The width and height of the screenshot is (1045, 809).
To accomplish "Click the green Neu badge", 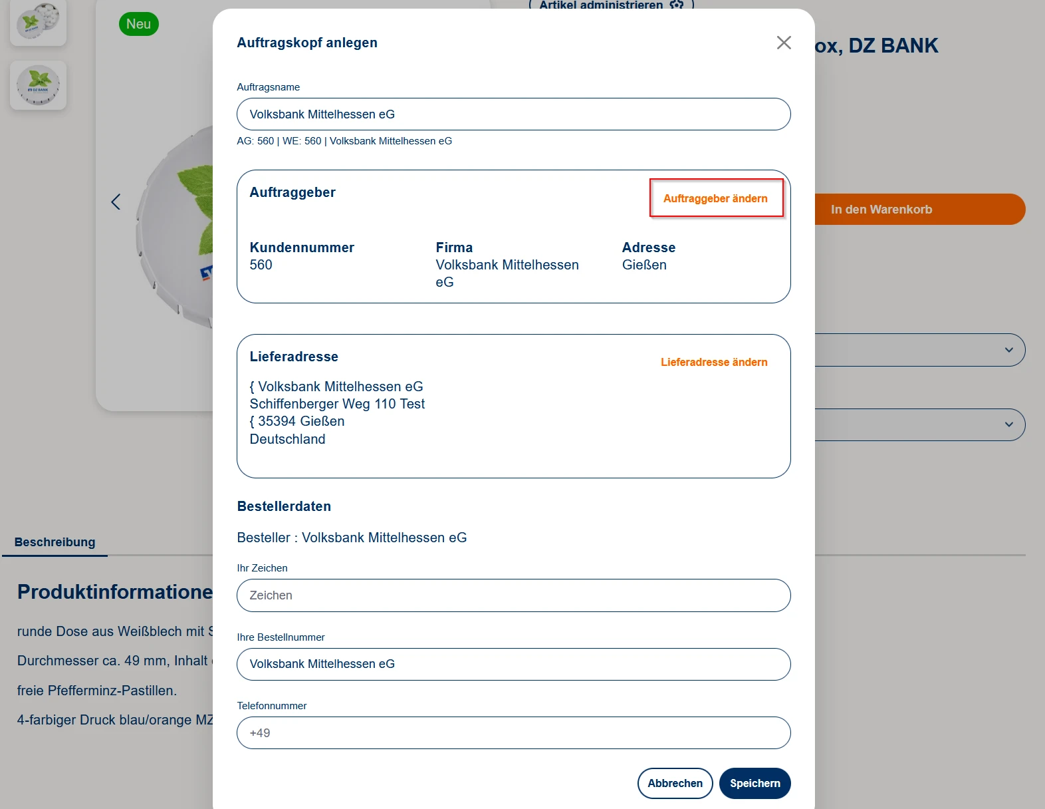I will click(x=138, y=24).
